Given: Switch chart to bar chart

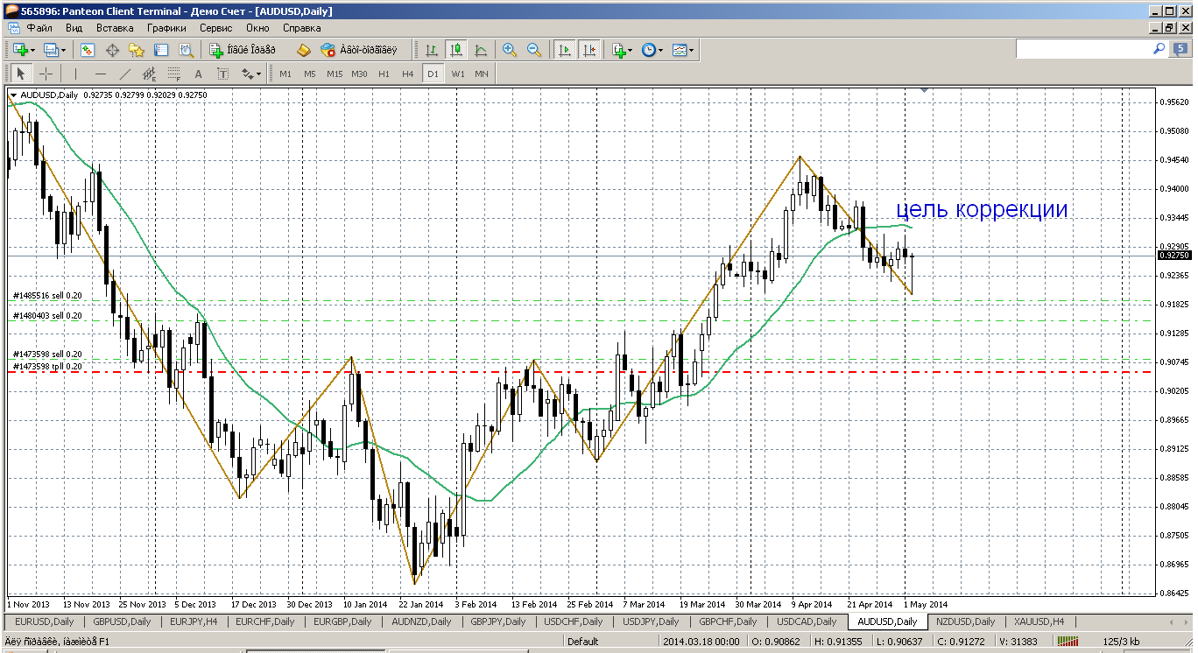Looking at the screenshot, I should tap(431, 50).
